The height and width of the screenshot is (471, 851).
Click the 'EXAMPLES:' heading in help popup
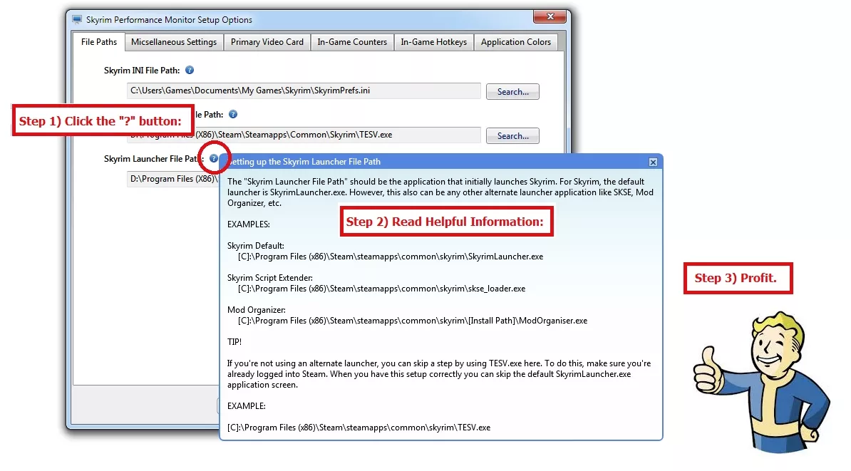coord(249,224)
